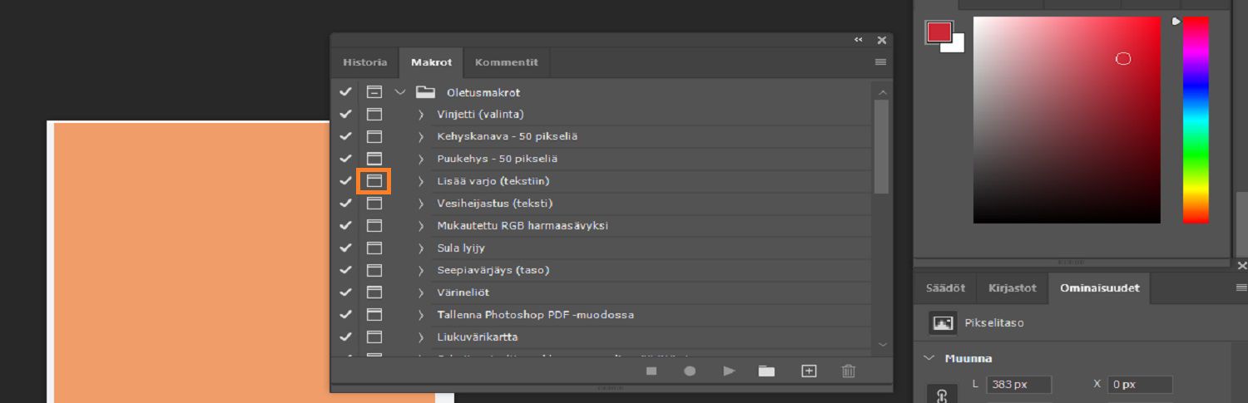1248x403 pixels.
Task: Collapse the Oletusmakrot macro set
Action: (400, 92)
